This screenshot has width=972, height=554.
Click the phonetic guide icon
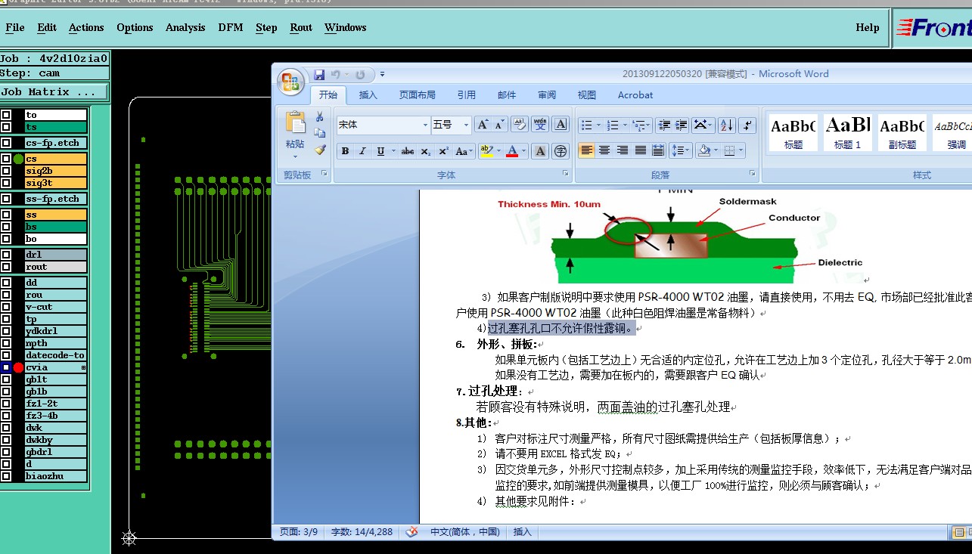click(540, 125)
